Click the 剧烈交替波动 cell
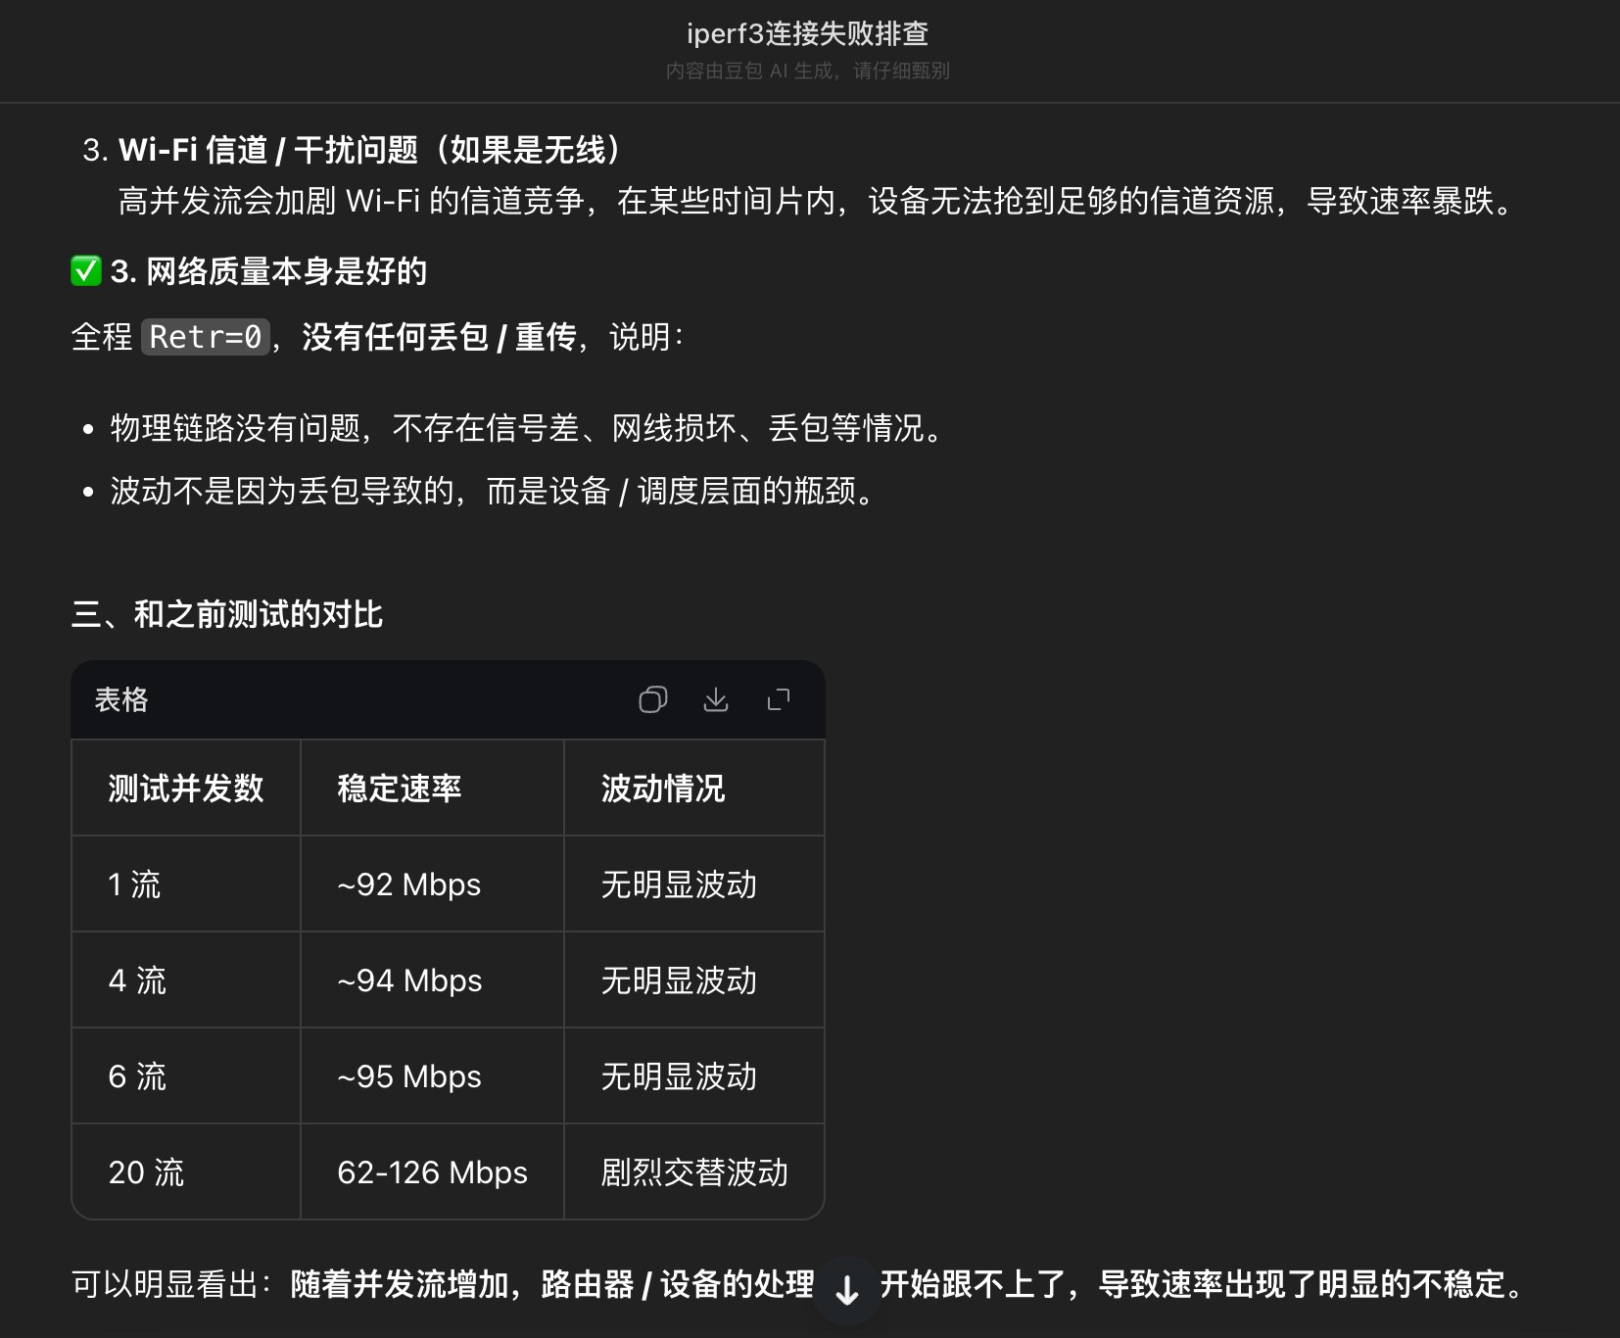The image size is (1620, 1338). point(694,1171)
